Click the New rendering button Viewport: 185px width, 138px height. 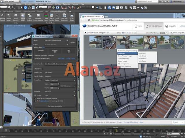pyautogui.click(x=138, y=26)
